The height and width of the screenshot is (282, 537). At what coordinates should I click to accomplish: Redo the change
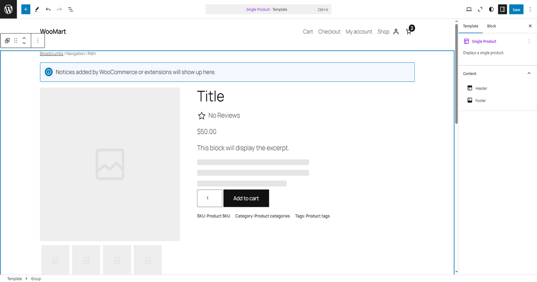59,9
